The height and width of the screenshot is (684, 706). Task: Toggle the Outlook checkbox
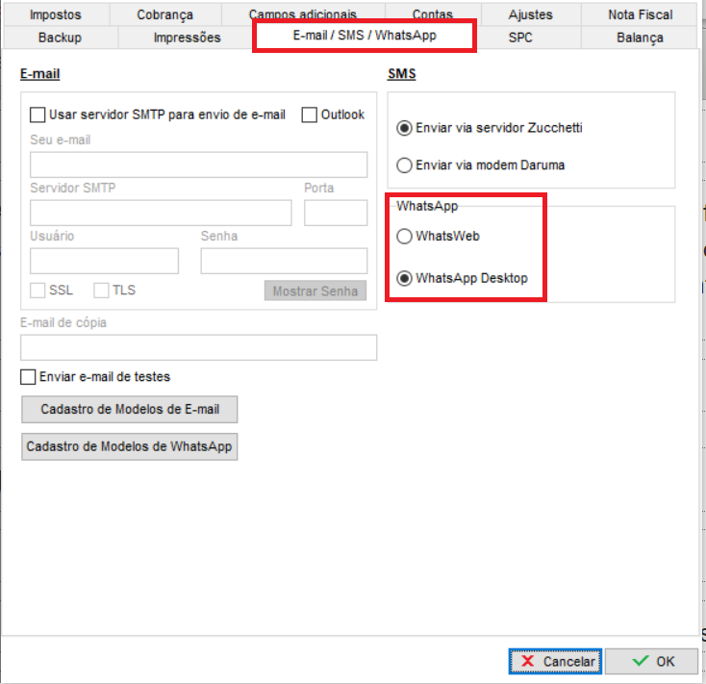(x=310, y=115)
